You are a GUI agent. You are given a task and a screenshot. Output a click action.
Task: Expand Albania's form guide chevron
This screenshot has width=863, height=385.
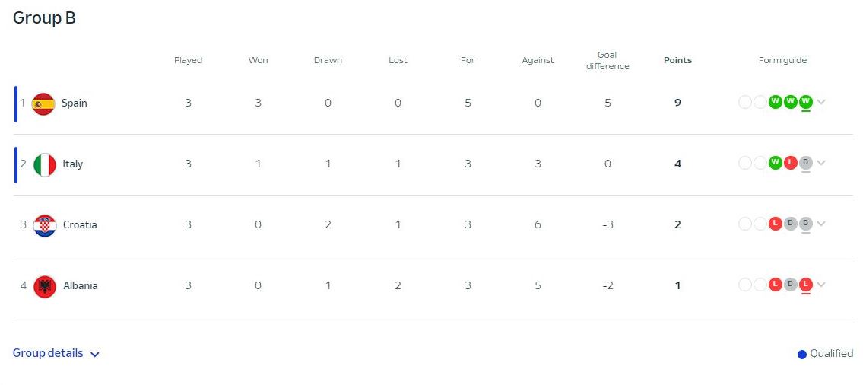tap(821, 285)
